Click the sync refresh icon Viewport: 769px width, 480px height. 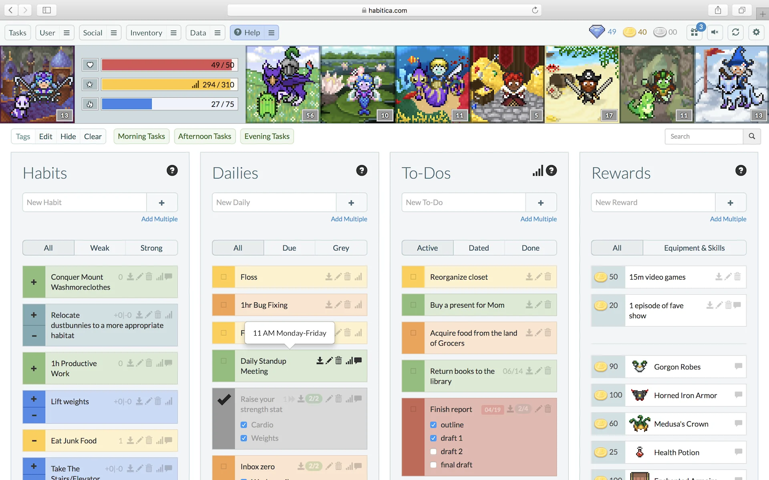click(735, 32)
